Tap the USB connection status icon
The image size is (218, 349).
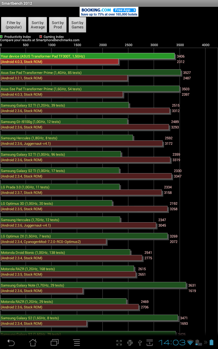tap(140, 343)
